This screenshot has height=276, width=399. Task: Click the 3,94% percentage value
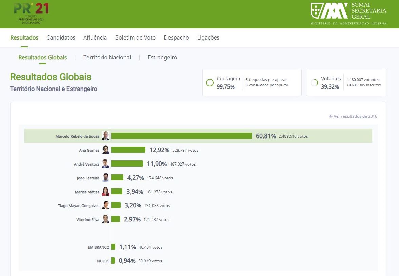tap(135, 192)
